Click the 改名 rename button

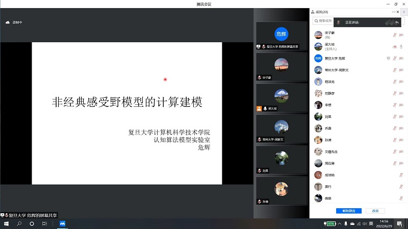(375, 211)
